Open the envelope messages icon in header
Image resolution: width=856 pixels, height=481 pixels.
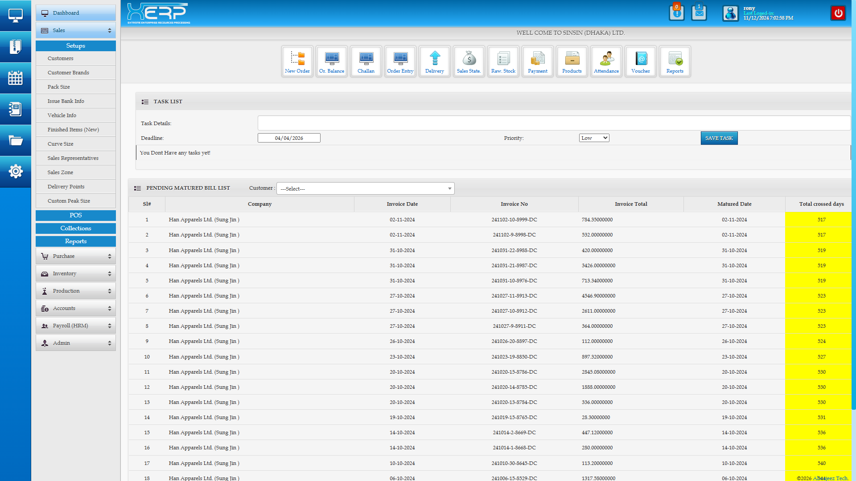[x=699, y=13]
